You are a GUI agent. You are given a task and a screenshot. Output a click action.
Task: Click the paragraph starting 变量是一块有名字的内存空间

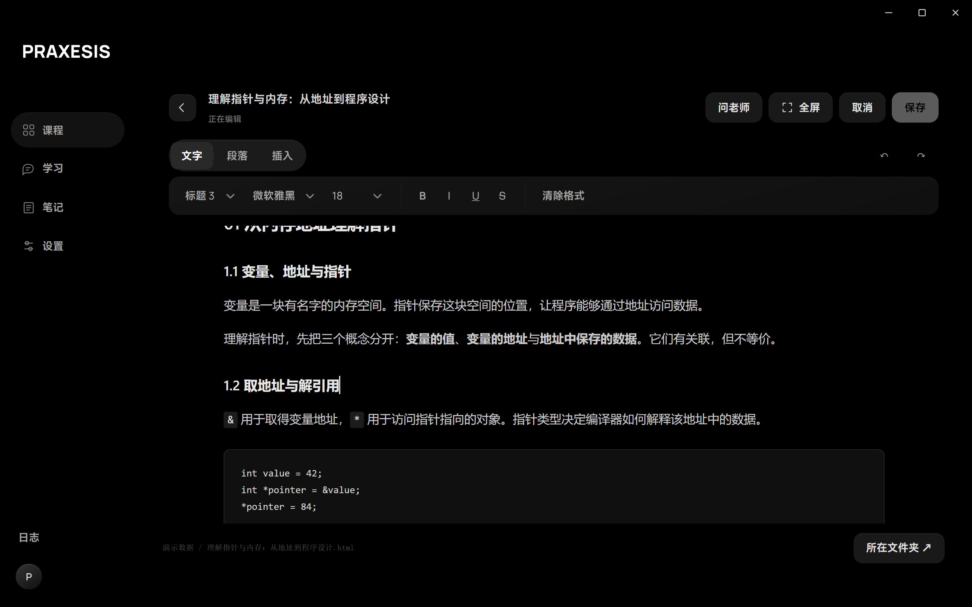tap(465, 305)
